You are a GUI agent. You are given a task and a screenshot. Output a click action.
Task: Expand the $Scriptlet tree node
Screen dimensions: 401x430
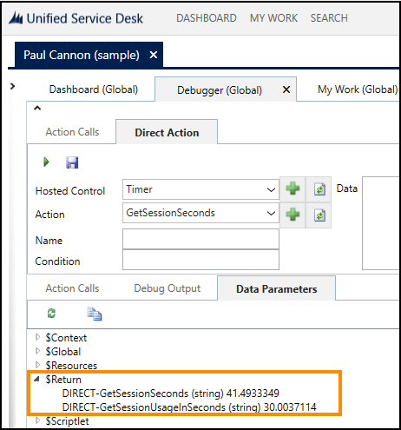tap(37, 420)
